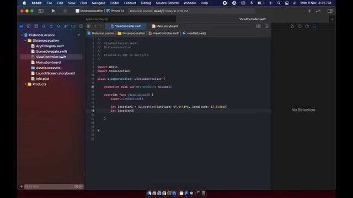Open the Library with the plus button
The width and height of the screenshot is (353, 198).
(309, 11)
